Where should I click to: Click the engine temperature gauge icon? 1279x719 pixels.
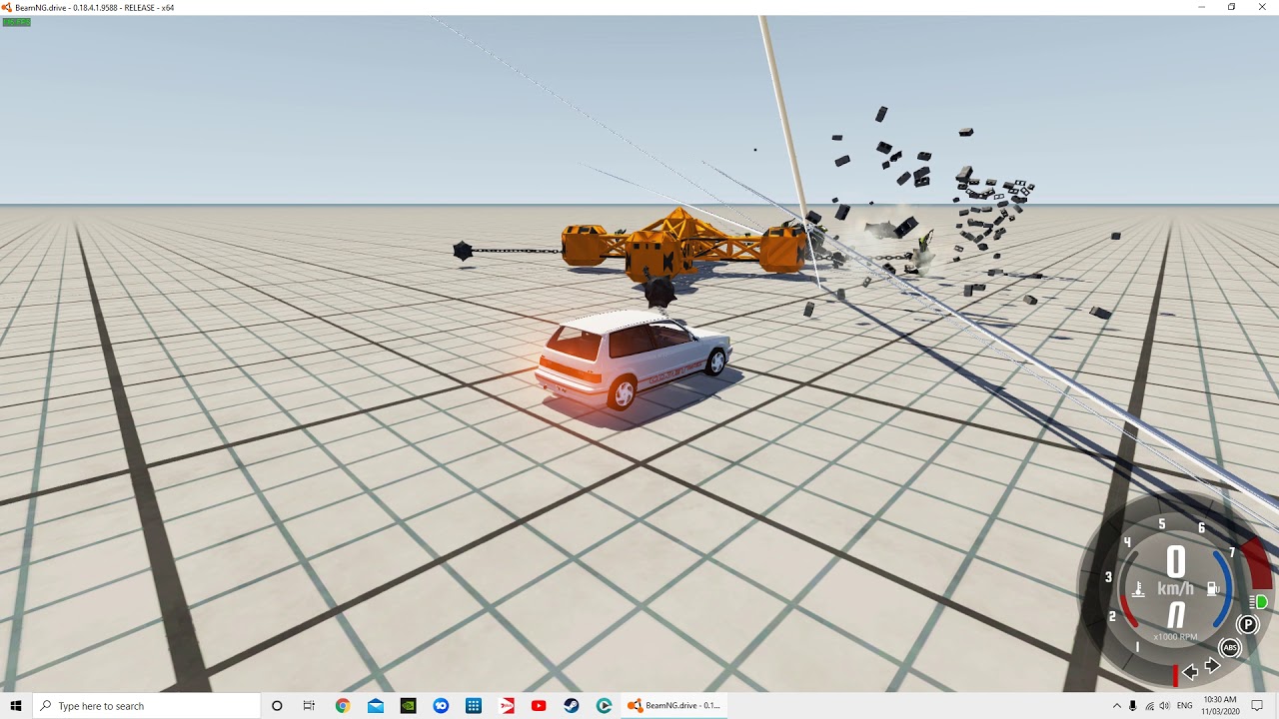point(1137,589)
